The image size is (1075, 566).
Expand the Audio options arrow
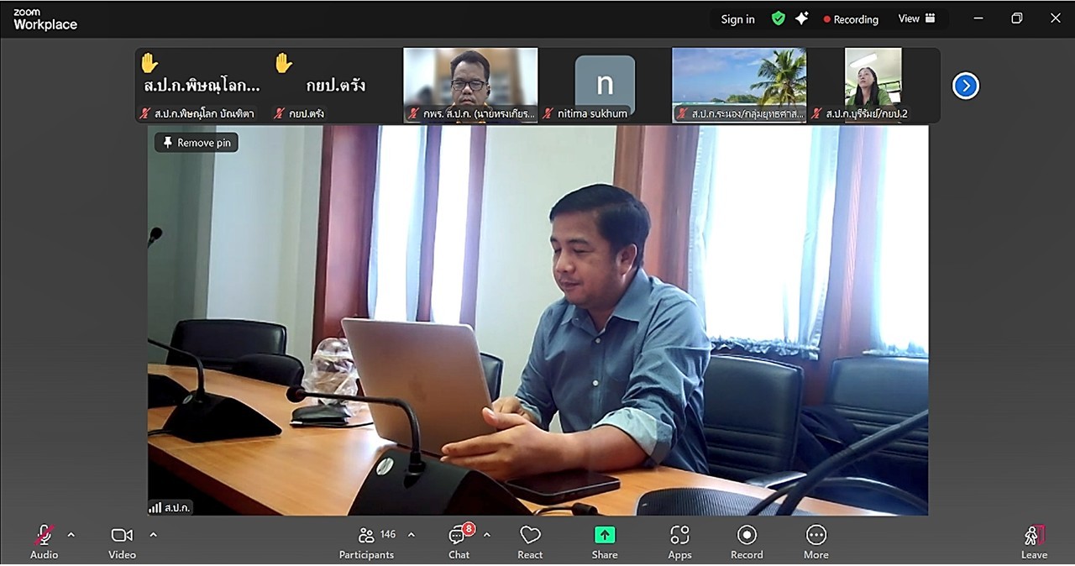click(x=71, y=535)
